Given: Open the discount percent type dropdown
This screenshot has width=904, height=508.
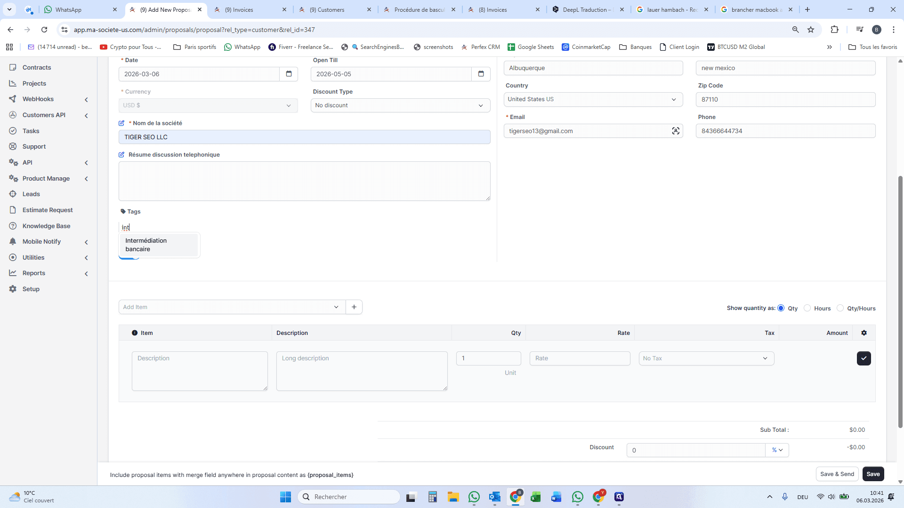Looking at the screenshot, I should pos(777,450).
